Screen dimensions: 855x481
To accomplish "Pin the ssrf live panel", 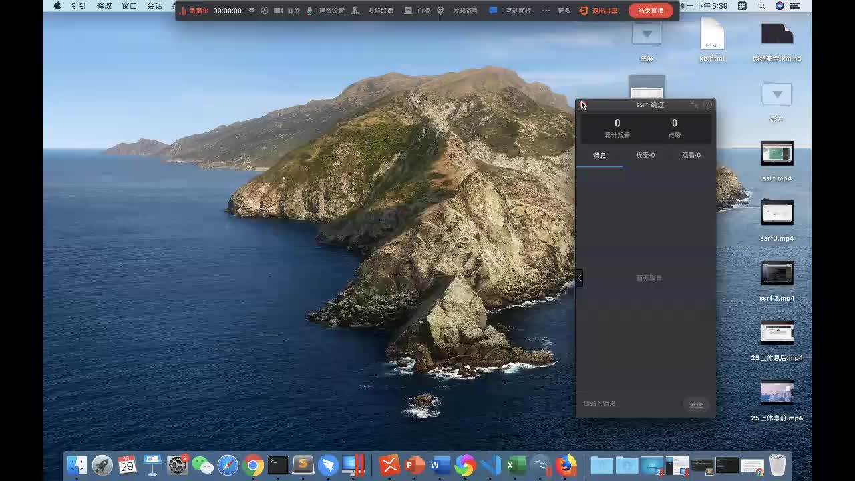I will [694, 104].
